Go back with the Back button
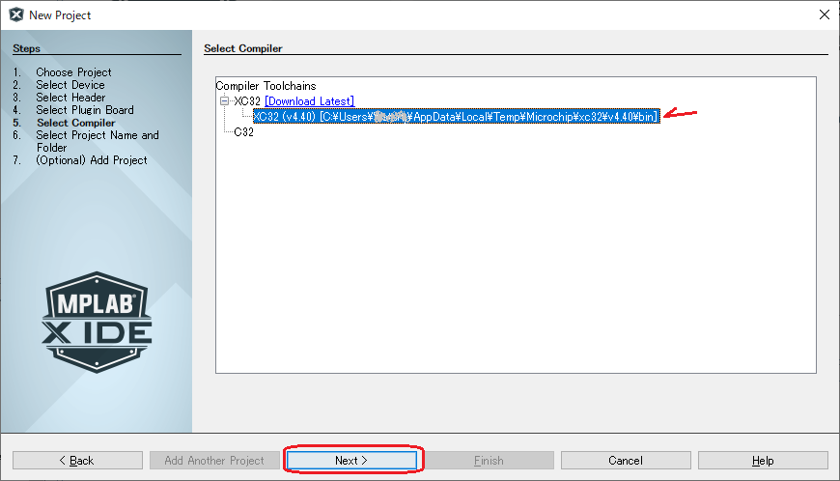This screenshot has height=481, width=840. pyautogui.click(x=77, y=460)
